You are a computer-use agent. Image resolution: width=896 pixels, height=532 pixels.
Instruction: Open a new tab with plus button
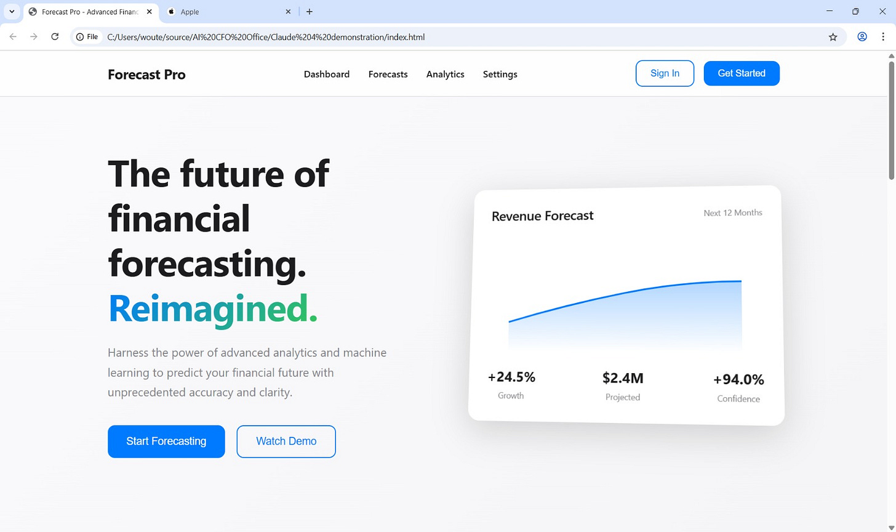(x=310, y=12)
